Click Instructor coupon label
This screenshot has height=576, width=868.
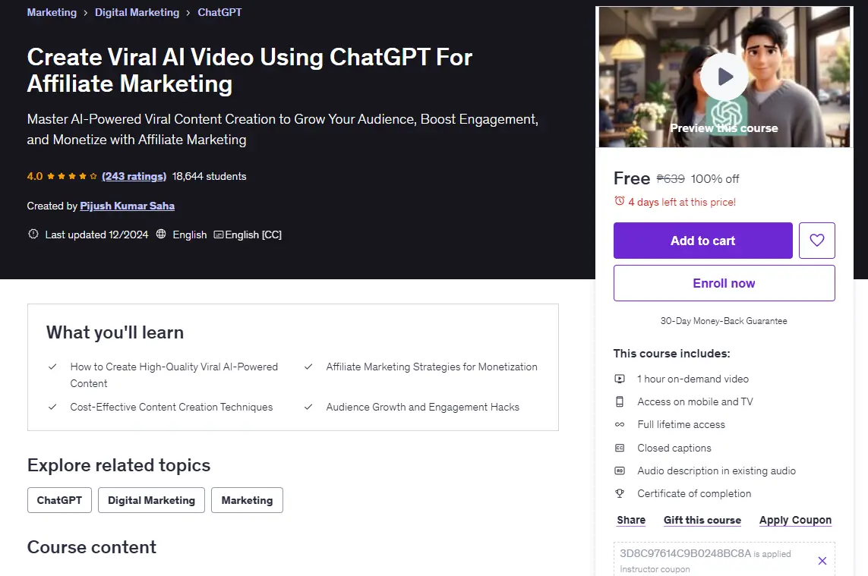(655, 569)
